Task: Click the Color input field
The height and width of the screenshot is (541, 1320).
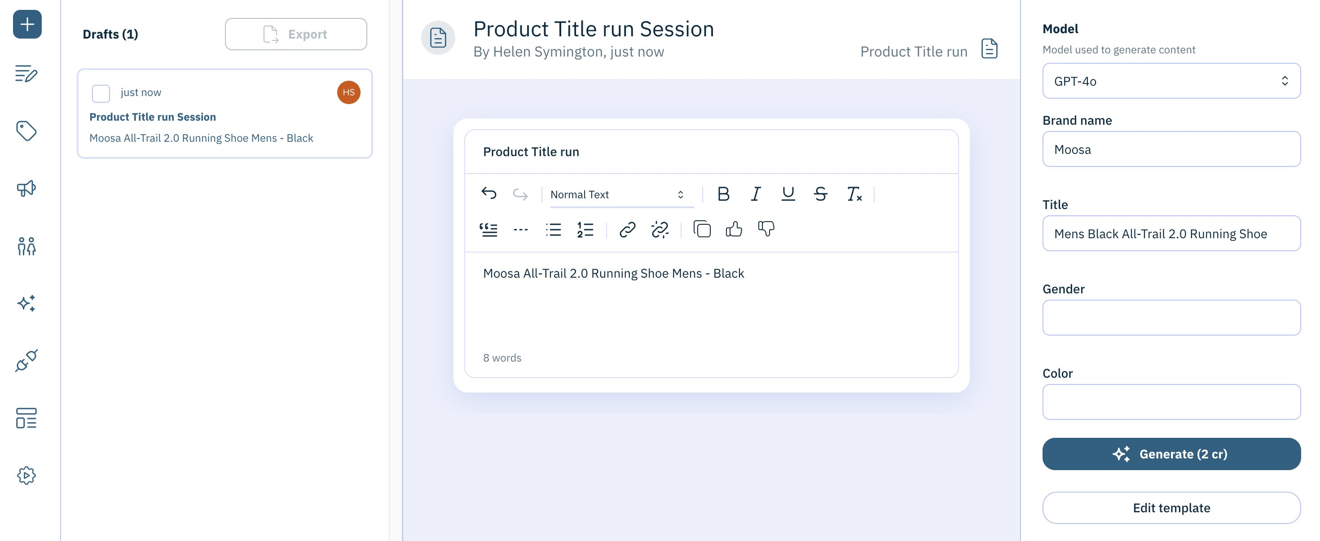Action: point(1171,401)
